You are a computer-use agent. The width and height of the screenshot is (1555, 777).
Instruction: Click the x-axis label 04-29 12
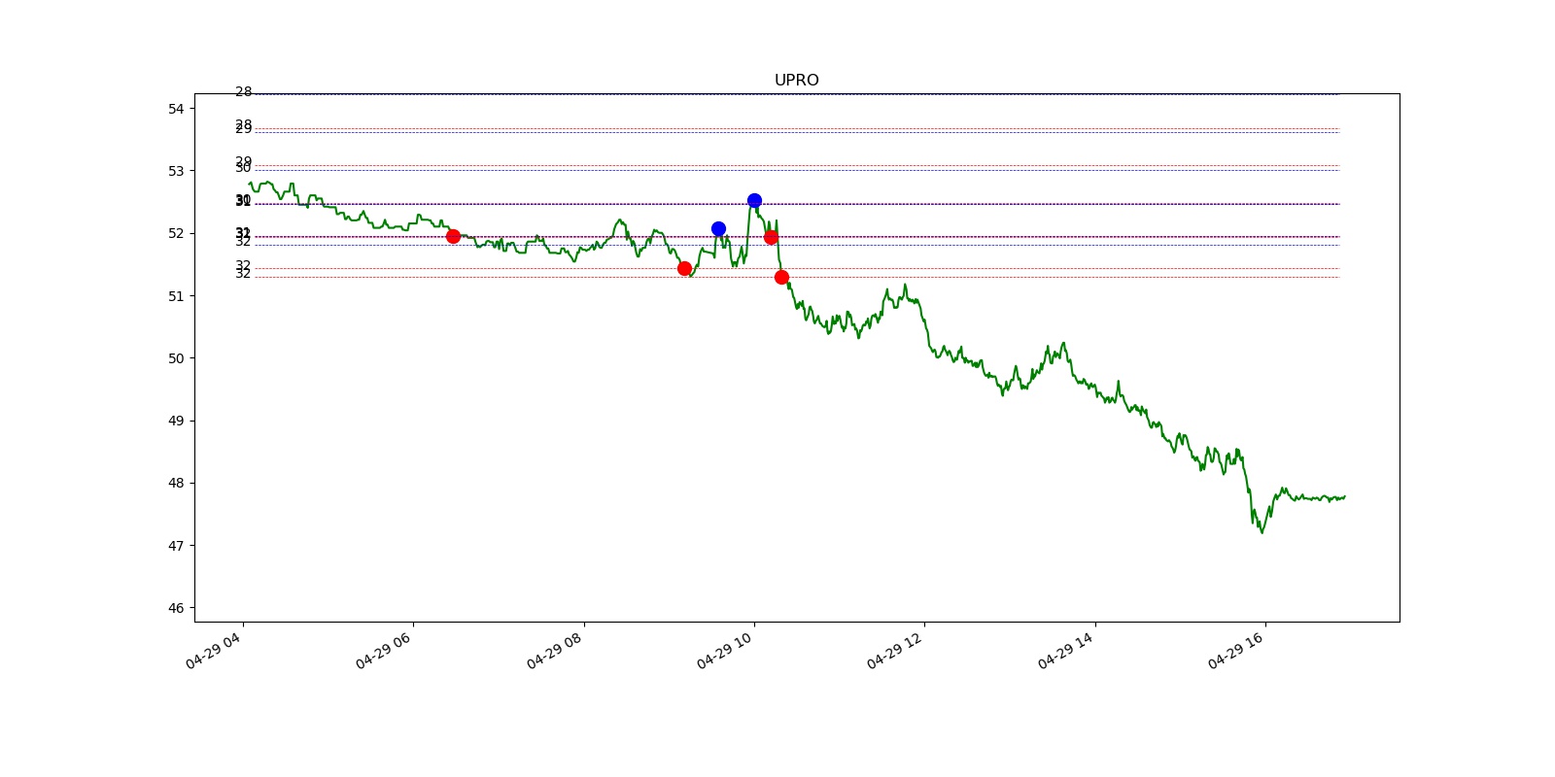click(x=895, y=650)
